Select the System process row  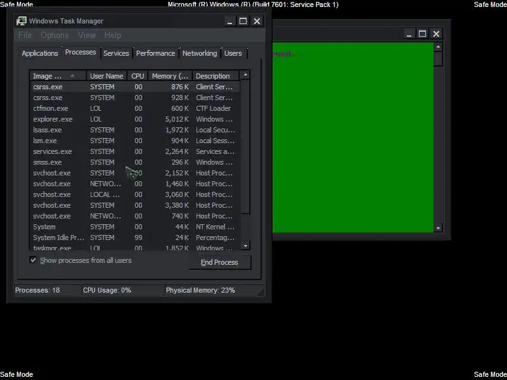click(135, 227)
